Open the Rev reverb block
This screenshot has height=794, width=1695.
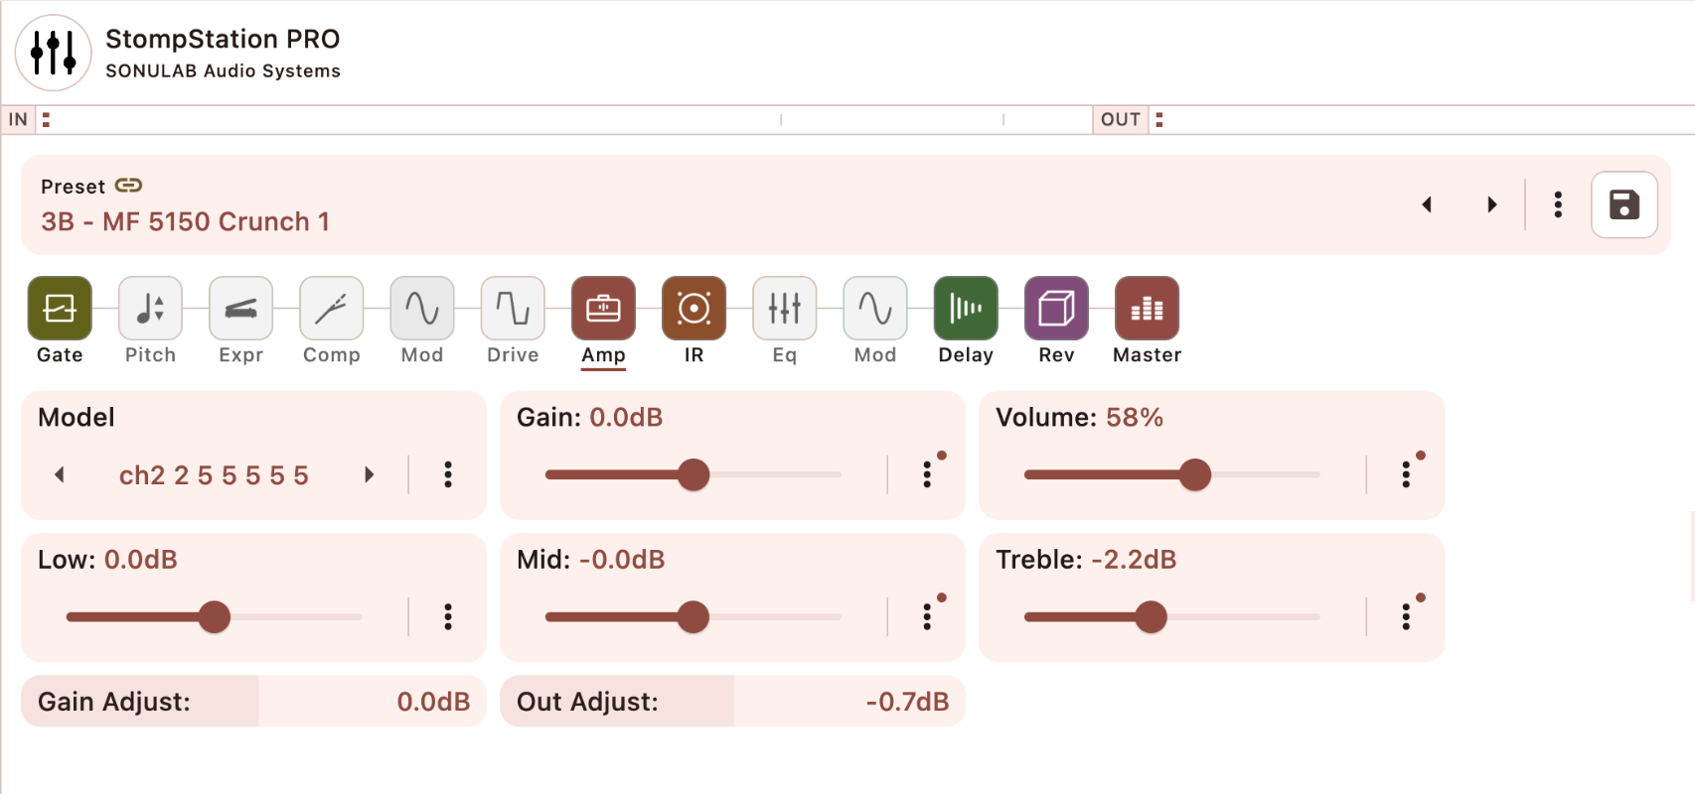[x=1056, y=309]
